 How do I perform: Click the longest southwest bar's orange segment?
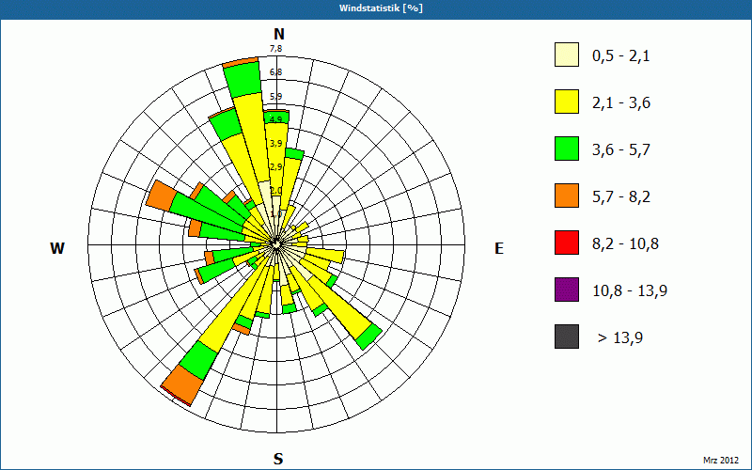[x=183, y=384]
